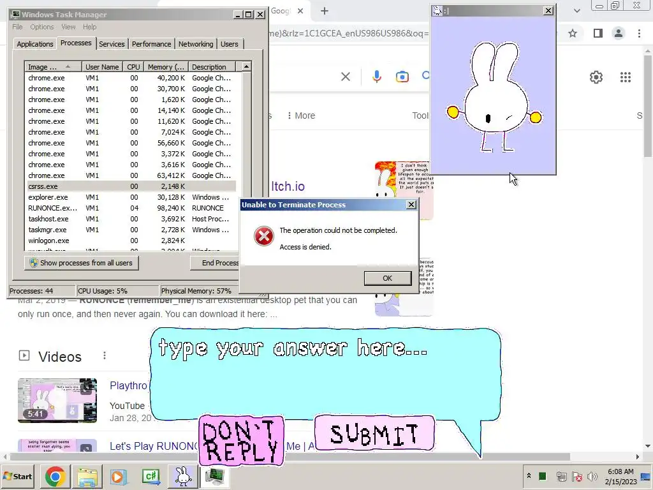653x490 pixels.
Task: Click the bunny desktop pet
Action: 494,98
